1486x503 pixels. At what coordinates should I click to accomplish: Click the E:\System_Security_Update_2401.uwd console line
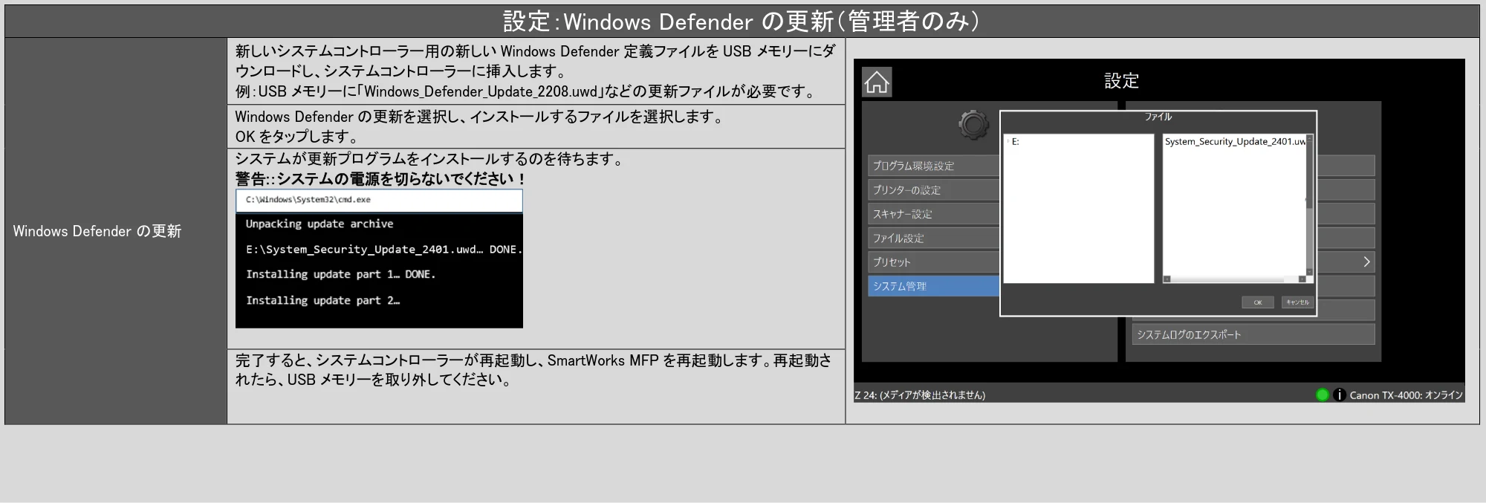point(384,250)
